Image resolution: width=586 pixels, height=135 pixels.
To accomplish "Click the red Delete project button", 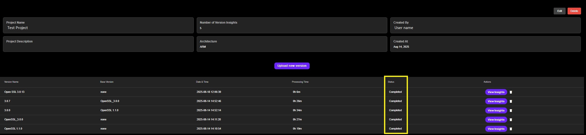I will [x=574, y=11].
